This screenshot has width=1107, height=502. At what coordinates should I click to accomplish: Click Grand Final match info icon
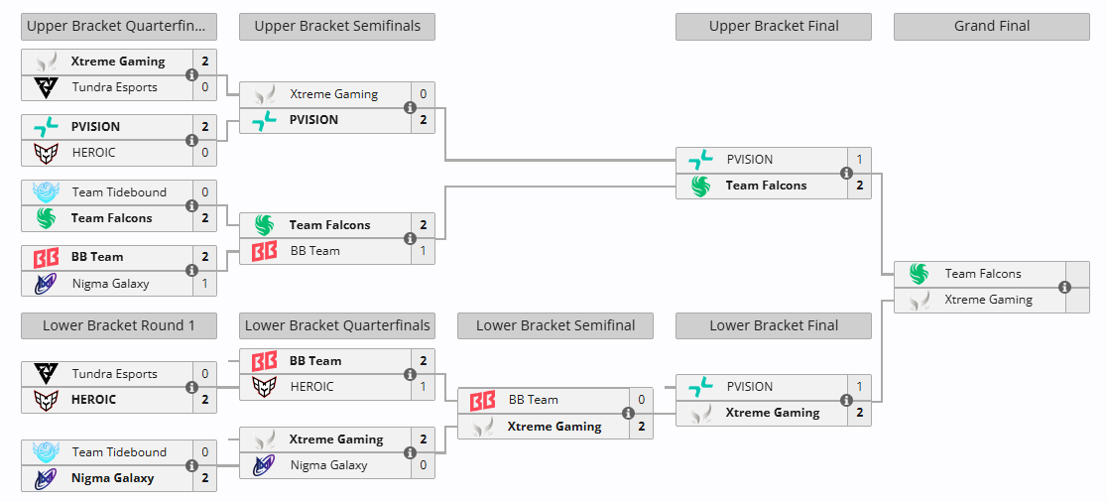(1064, 287)
